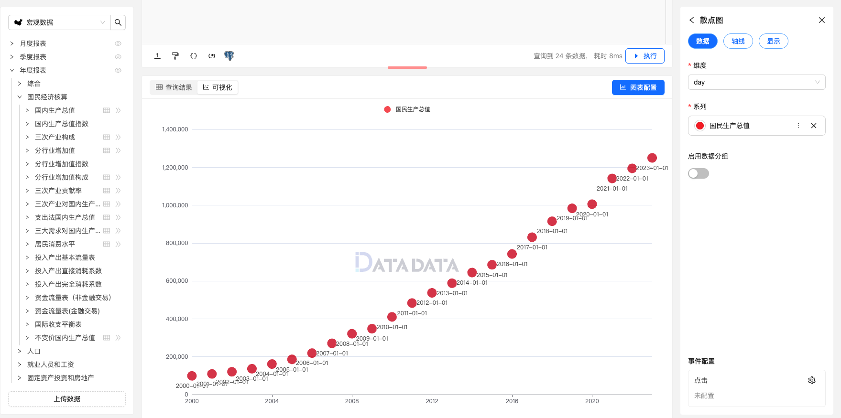Click the table icon next to 国内生产总值
The height and width of the screenshot is (418, 841).
click(x=107, y=110)
